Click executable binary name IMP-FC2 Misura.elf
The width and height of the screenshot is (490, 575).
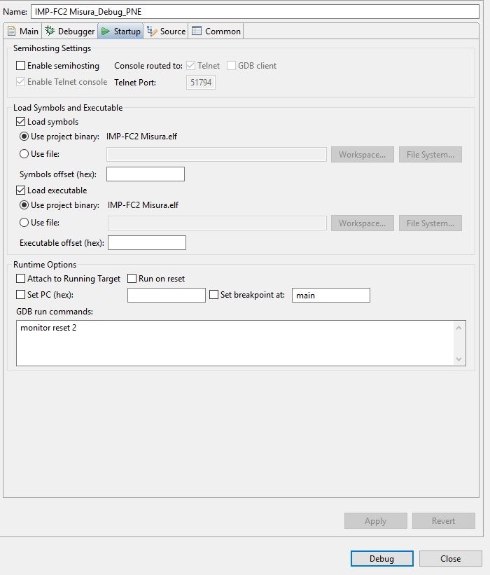pyautogui.click(x=143, y=205)
